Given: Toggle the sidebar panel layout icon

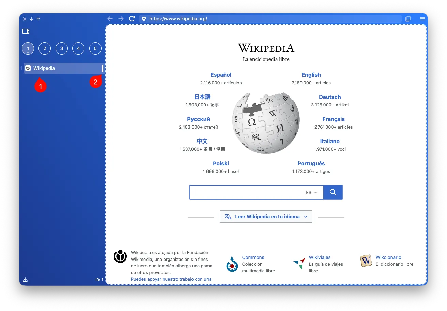Looking at the screenshot, I should (26, 31).
